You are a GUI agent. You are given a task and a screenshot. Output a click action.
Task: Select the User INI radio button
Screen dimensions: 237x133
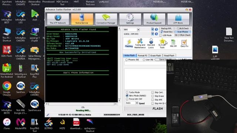point(144,60)
